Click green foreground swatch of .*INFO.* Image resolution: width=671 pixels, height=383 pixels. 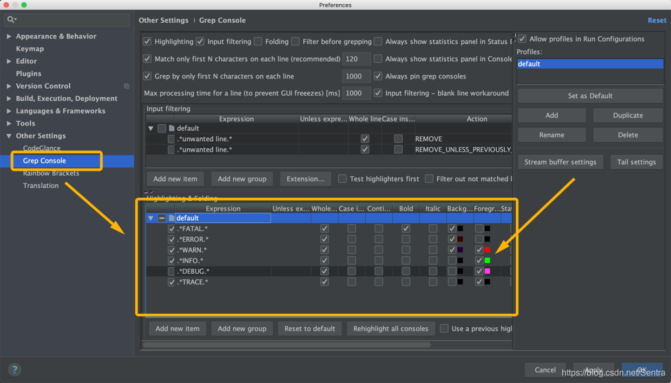click(488, 261)
